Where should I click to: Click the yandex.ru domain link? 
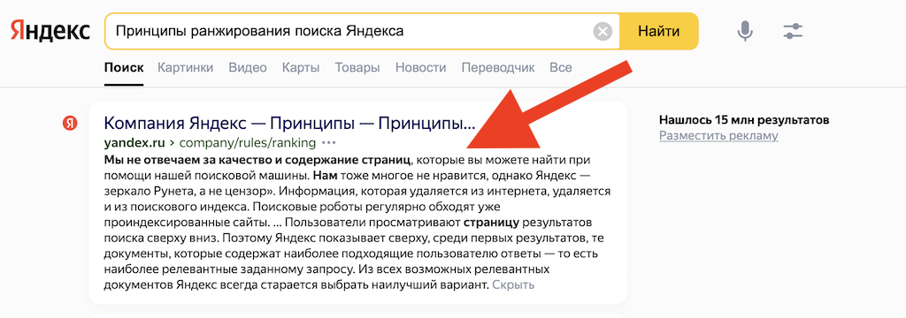(134, 142)
